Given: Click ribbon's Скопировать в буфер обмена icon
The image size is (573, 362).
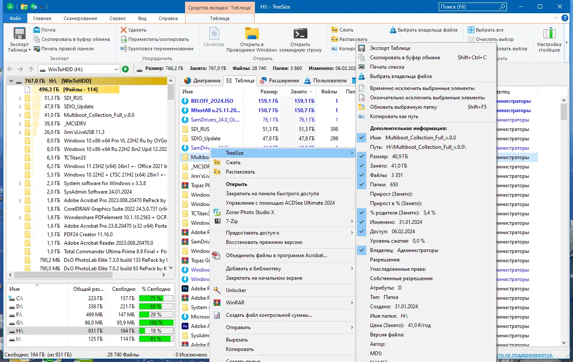Looking at the screenshot, I should click(37, 39).
